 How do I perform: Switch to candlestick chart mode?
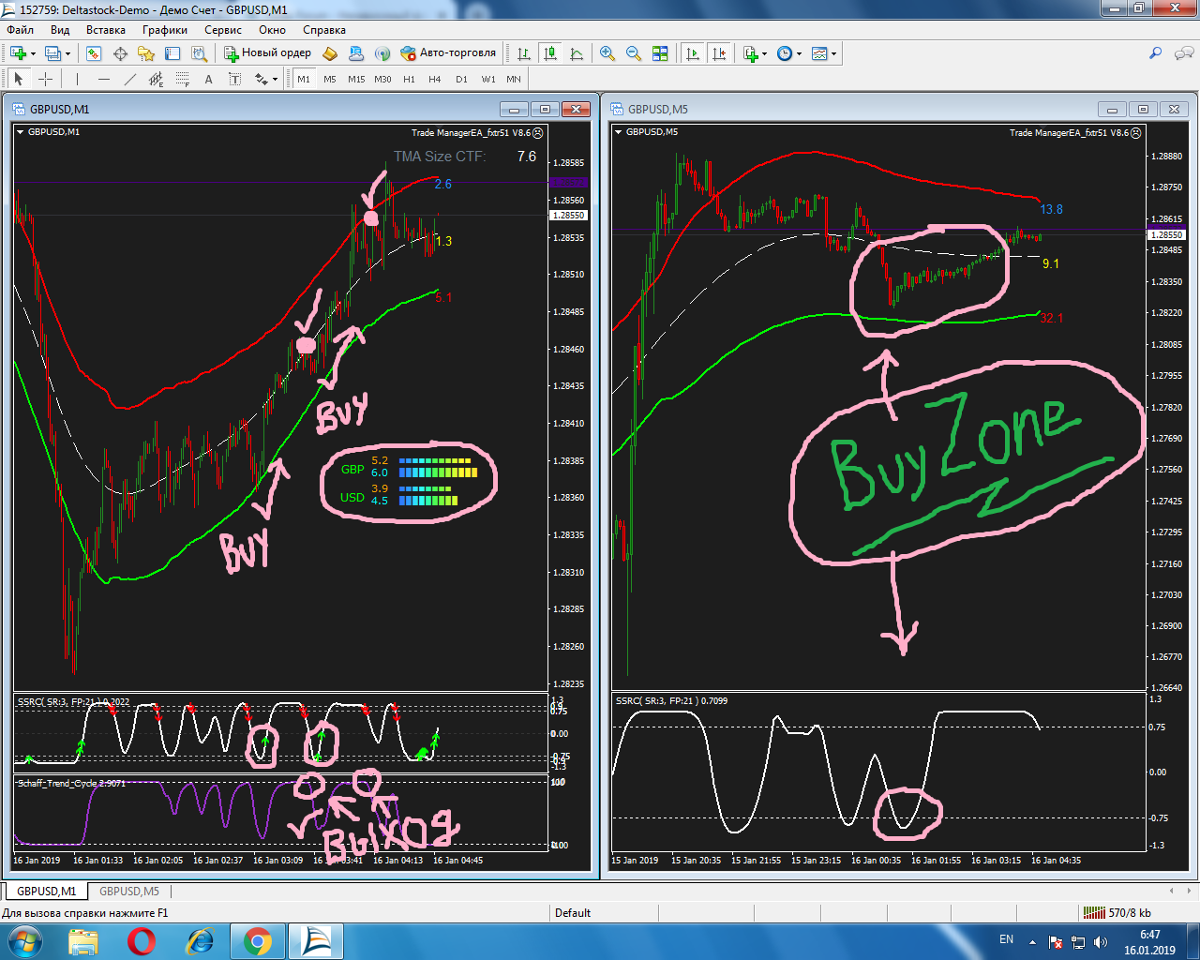click(550, 53)
